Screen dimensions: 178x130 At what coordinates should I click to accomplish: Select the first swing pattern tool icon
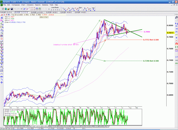[64, 9]
